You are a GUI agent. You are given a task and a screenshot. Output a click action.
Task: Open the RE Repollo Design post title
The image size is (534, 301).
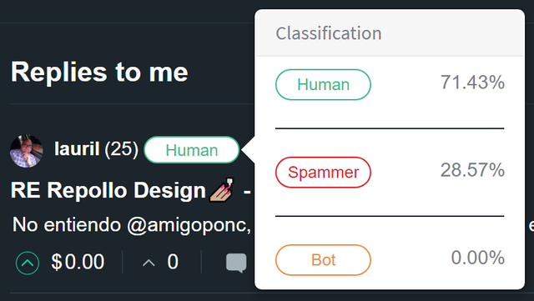(x=108, y=190)
